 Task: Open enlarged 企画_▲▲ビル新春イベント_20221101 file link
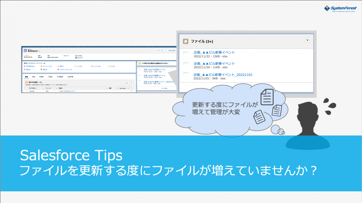coord(223,75)
